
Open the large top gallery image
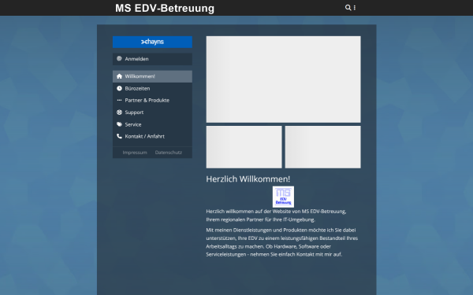click(x=283, y=79)
